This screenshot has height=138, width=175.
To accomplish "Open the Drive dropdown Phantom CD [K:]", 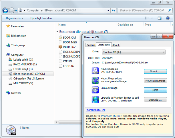I will coord(134,52).
